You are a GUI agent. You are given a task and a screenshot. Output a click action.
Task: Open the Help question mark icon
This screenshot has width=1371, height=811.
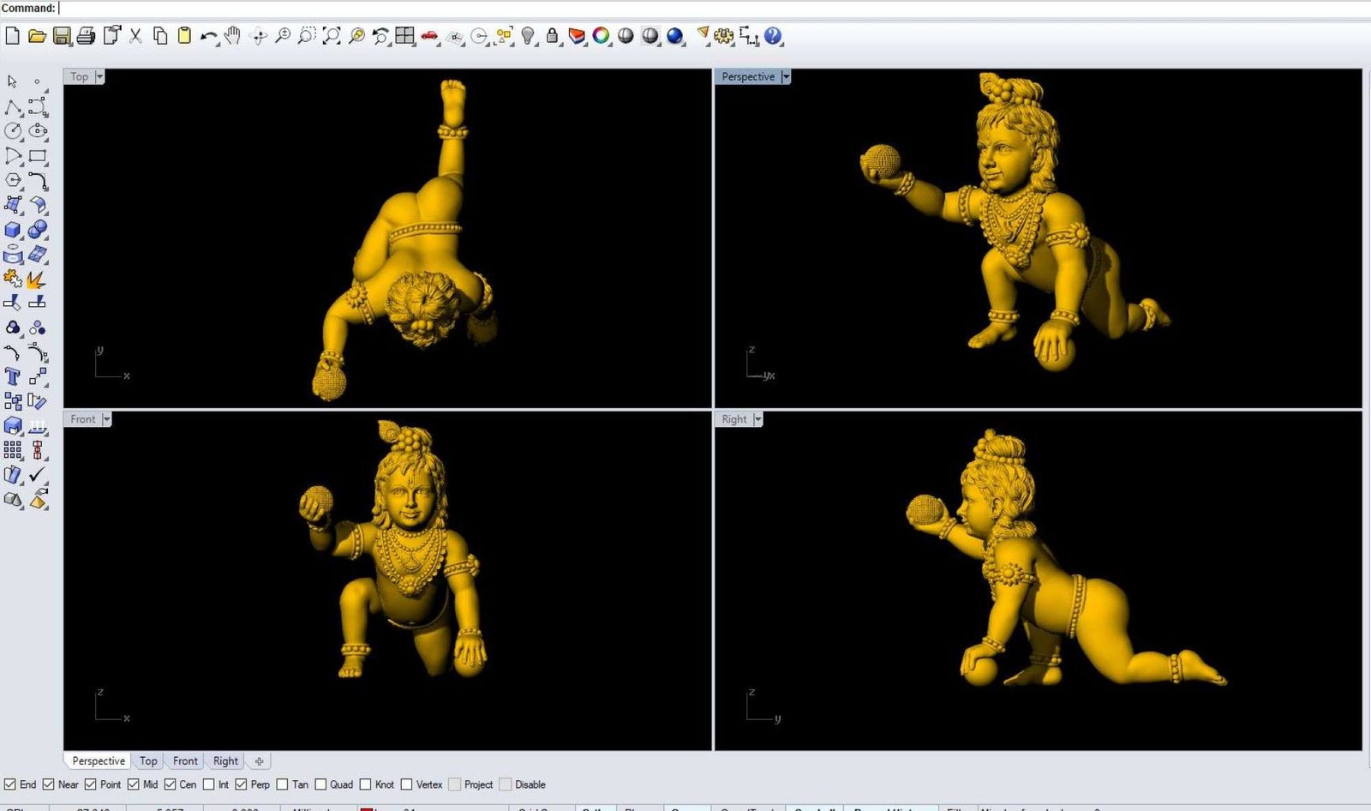(x=773, y=36)
